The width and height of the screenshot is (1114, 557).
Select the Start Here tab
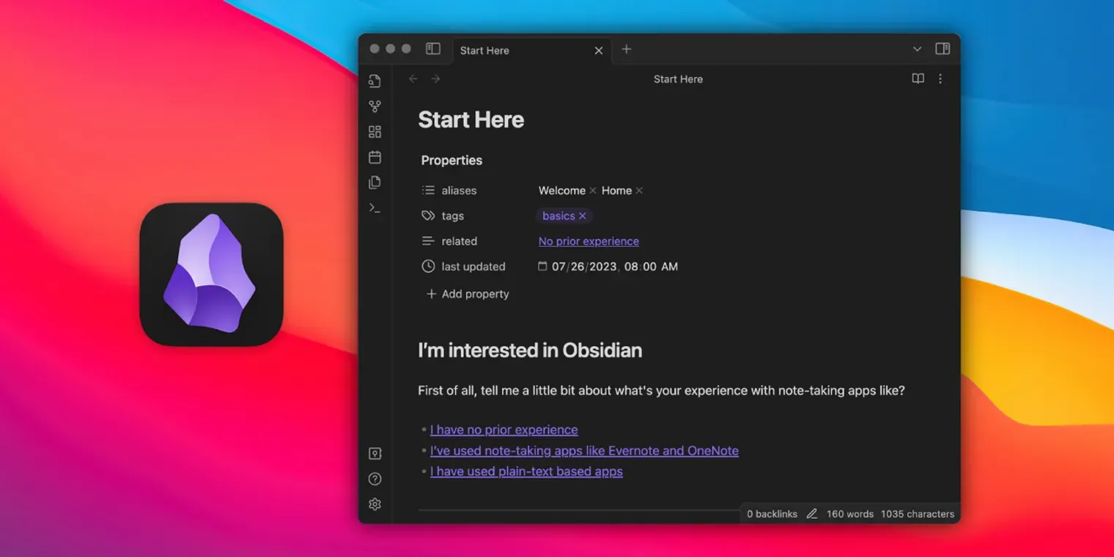tap(513, 51)
